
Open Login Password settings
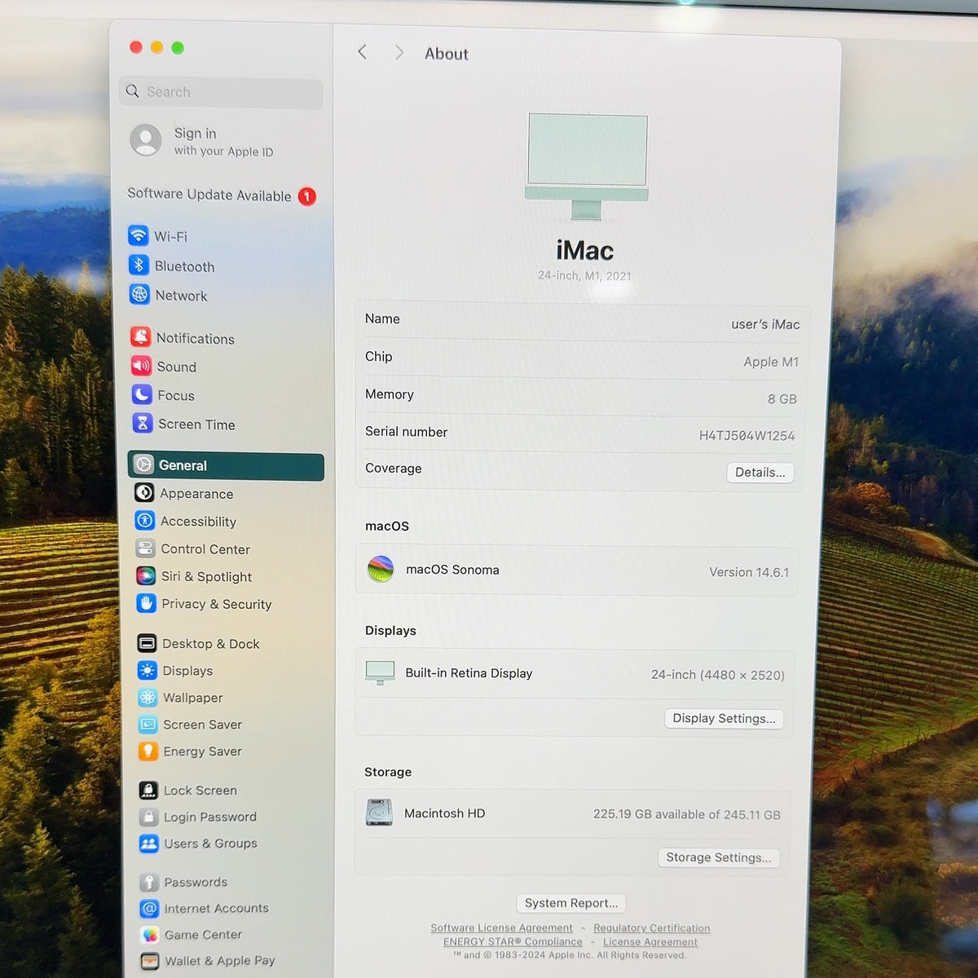[199, 817]
